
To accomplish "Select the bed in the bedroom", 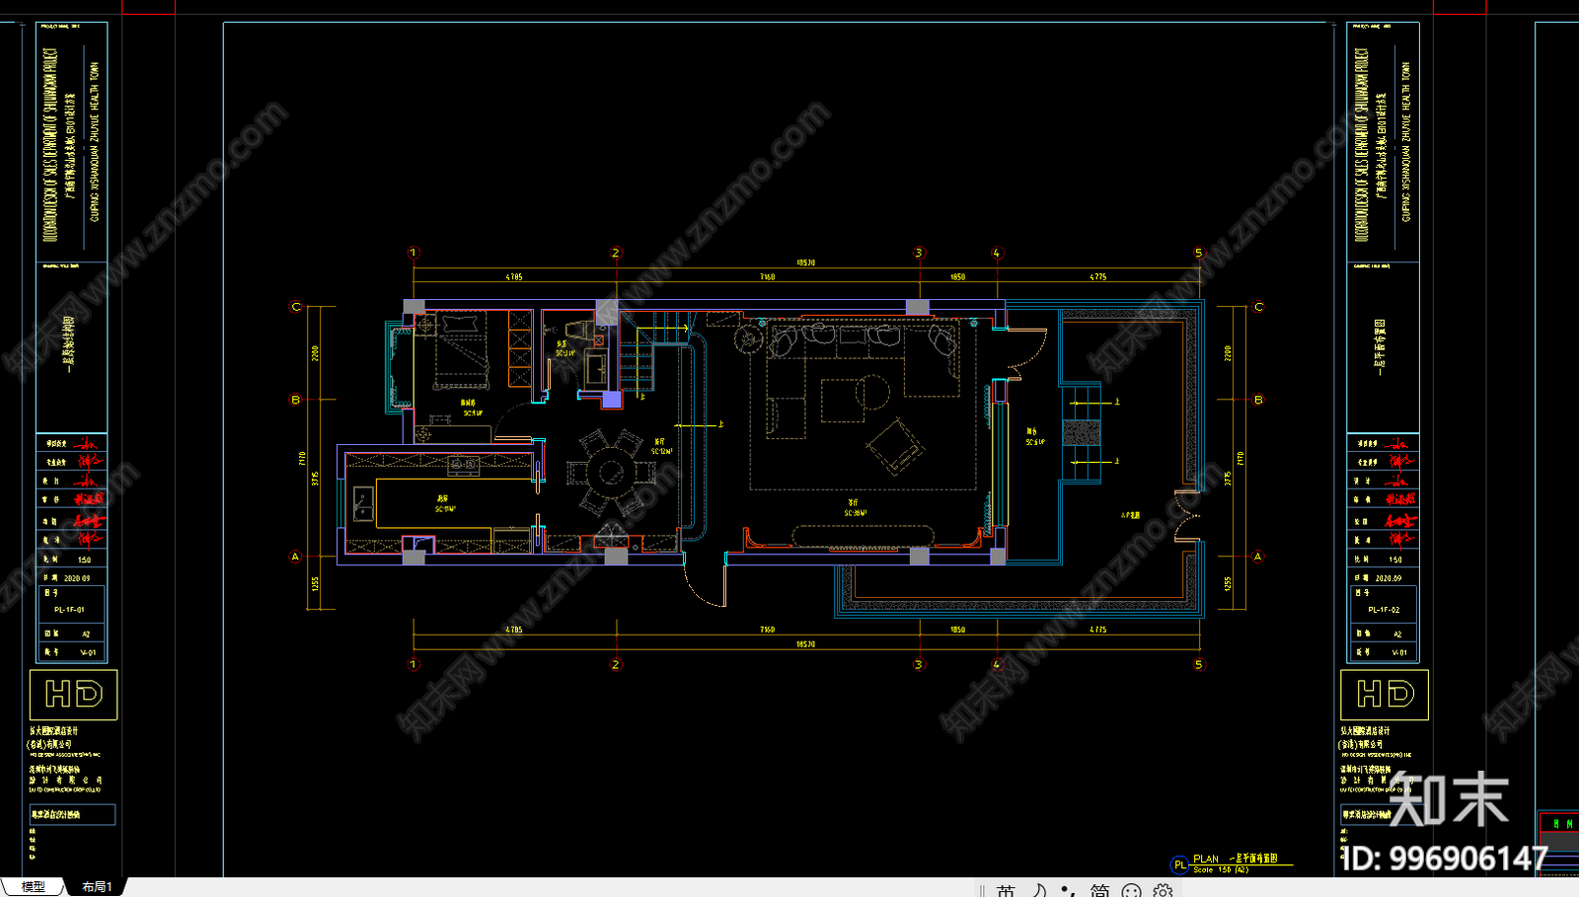I will click(x=463, y=350).
